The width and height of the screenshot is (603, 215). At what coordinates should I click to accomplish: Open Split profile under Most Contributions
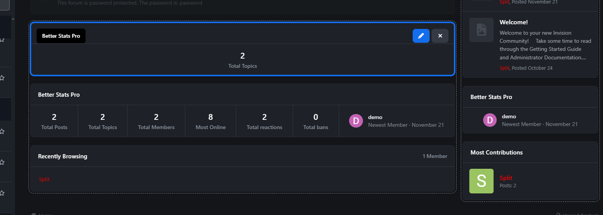click(x=506, y=178)
